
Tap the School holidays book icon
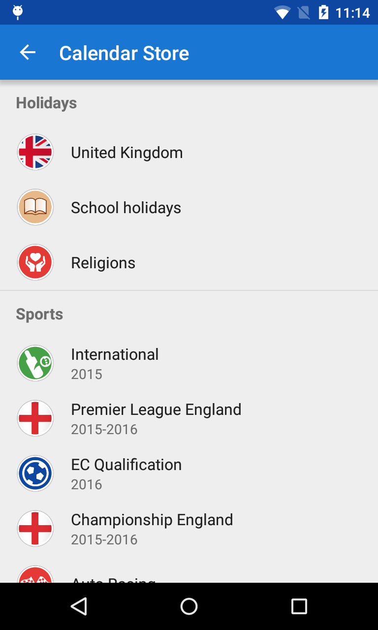[35, 207]
